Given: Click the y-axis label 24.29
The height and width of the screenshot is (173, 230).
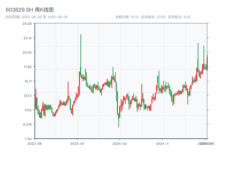Looking at the screenshot, I should (x=27, y=24).
